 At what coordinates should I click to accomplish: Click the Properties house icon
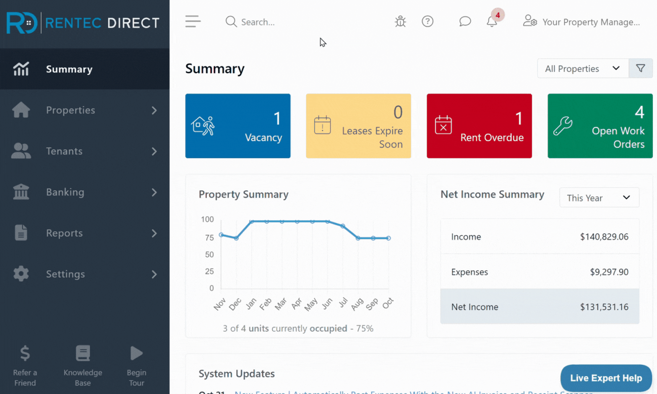coord(21,110)
